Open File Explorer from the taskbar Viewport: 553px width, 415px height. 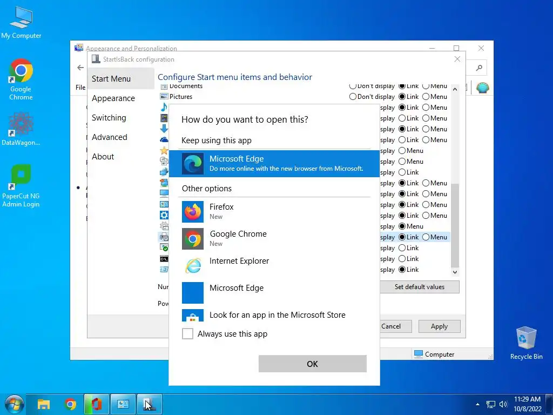(x=44, y=404)
